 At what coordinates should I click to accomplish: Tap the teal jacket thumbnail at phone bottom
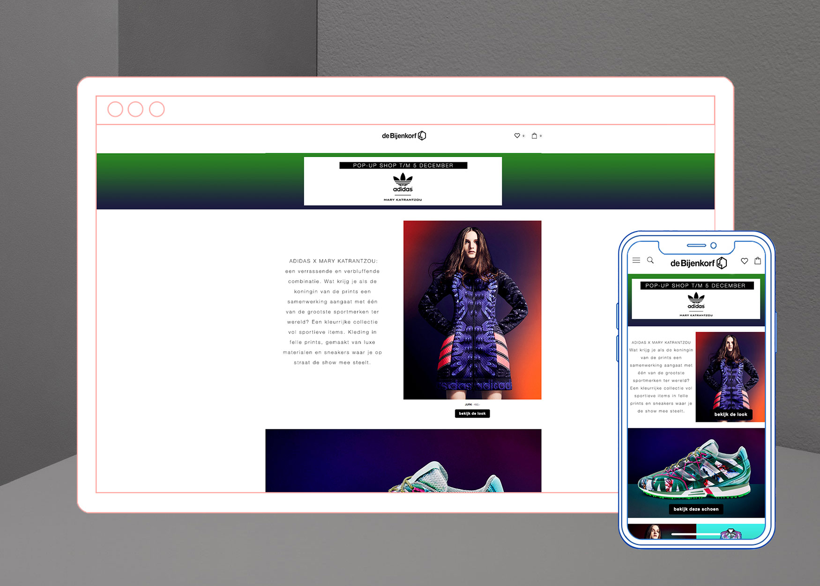click(x=731, y=532)
